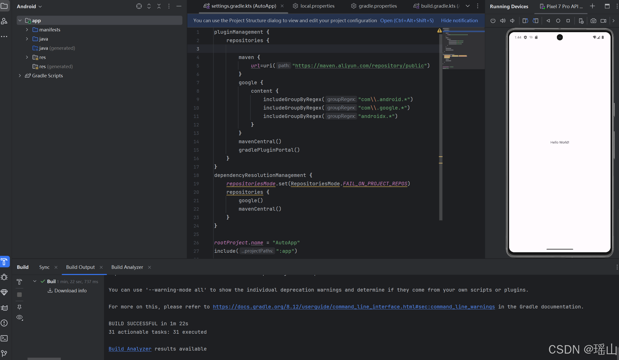619x360 pixels.
Task: Open the Debug bug icon in sidebar
Action: (4, 277)
